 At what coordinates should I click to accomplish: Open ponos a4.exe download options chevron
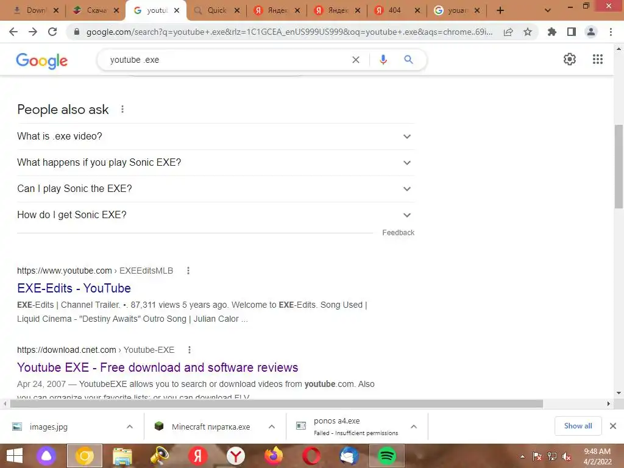[414, 427]
